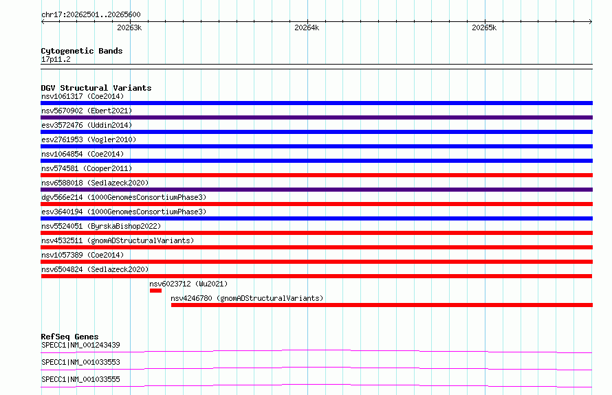Click variant label nsv4246780 (gnomADStructuralVariants)

pos(247,298)
